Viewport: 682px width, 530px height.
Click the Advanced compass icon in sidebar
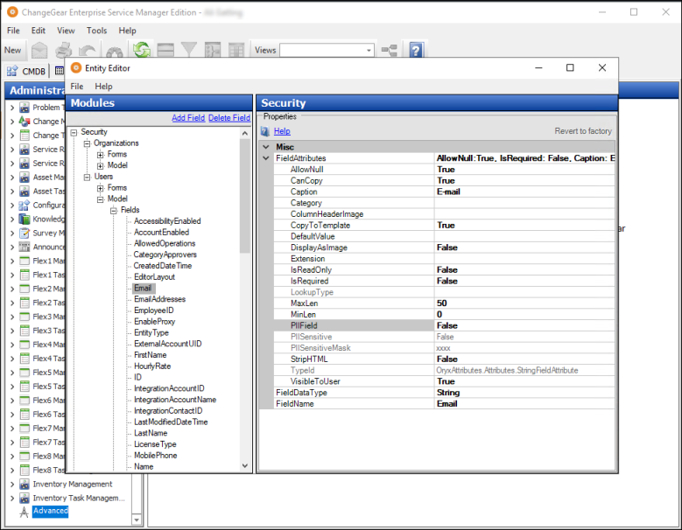pyautogui.click(x=25, y=512)
